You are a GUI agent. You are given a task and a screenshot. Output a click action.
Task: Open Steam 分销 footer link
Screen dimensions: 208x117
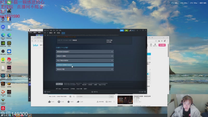79,89
